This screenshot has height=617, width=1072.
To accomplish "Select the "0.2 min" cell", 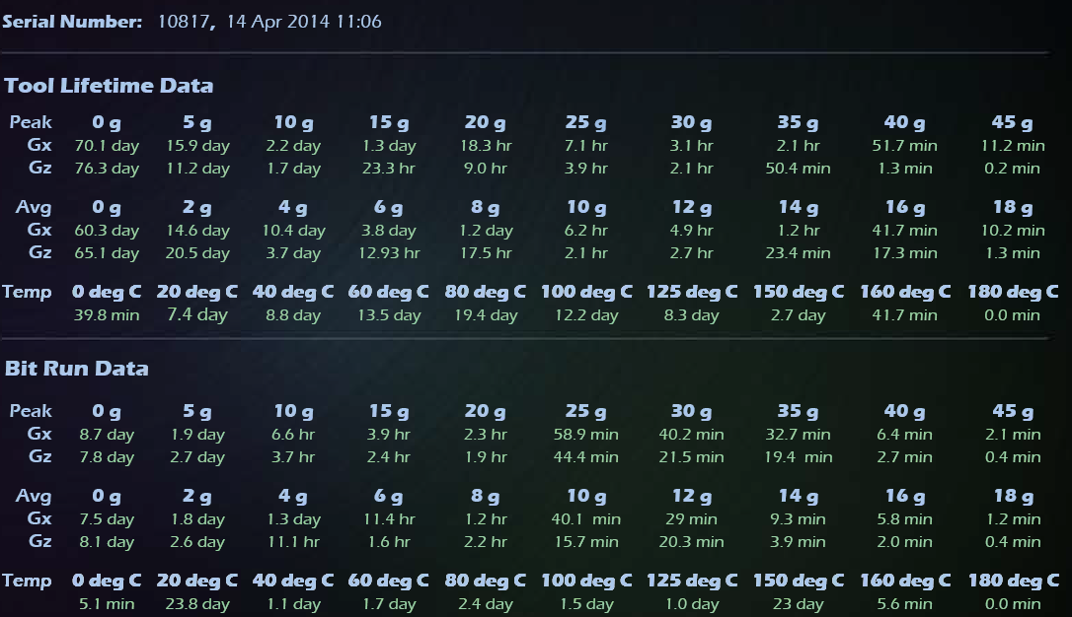I will 1012,169.
